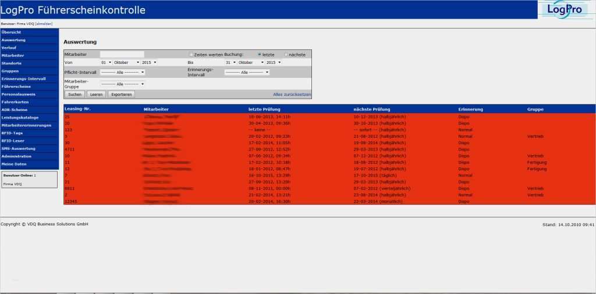Focus the Mitarbeiter text input field
596x294 pixels.
[122, 55]
